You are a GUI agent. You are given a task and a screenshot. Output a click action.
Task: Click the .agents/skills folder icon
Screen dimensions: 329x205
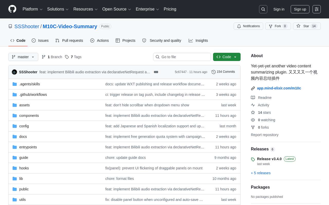click(15, 84)
